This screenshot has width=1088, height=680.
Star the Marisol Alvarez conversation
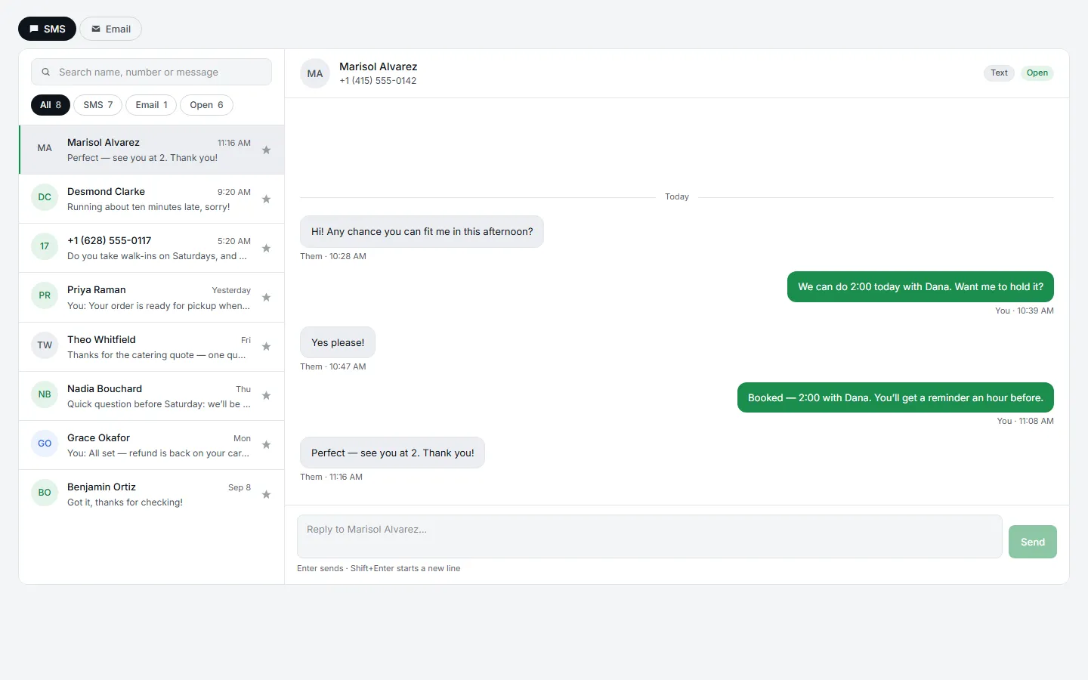pos(266,150)
